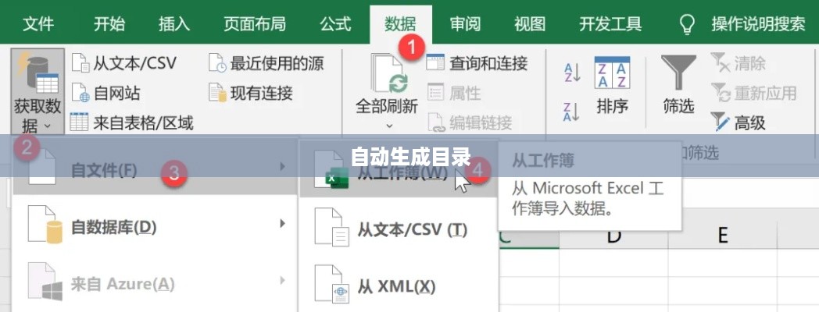Open the 排序 sort dialog
The height and width of the screenshot is (312, 819).
(612, 85)
